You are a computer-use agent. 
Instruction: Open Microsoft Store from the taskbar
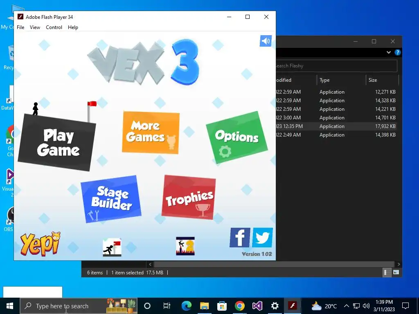[222, 306]
